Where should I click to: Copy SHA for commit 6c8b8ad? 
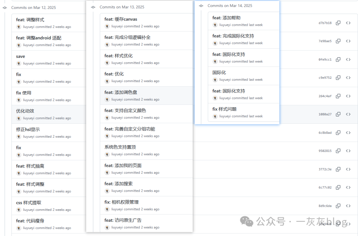338,132
